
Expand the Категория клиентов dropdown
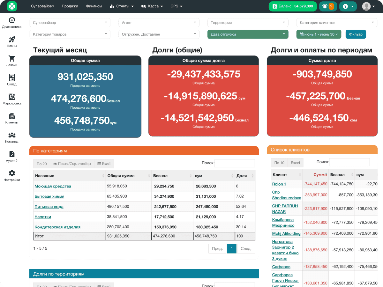(337, 23)
